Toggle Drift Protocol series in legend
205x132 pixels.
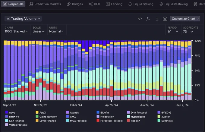(137, 112)
